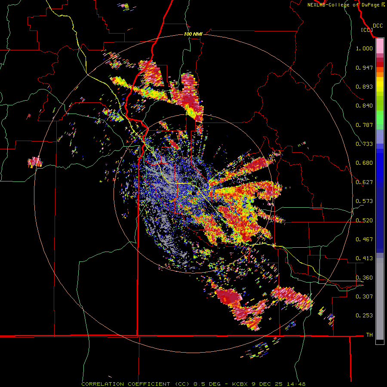Click the 50 NMI range ring label
Viewport: 387px width, 387px height.
[193, 114]
